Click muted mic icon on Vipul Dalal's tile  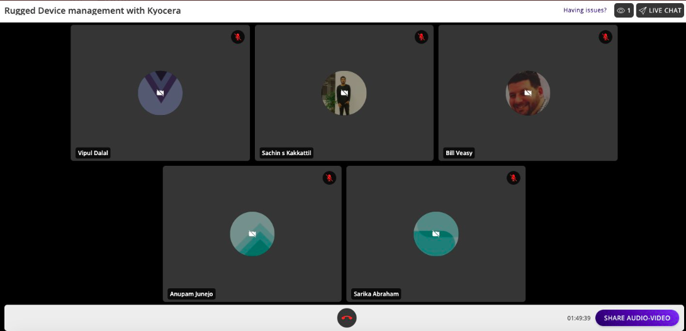(237, 37)
